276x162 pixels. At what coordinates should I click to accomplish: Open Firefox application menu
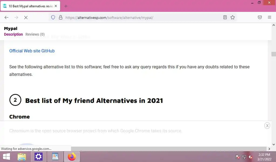270,17
